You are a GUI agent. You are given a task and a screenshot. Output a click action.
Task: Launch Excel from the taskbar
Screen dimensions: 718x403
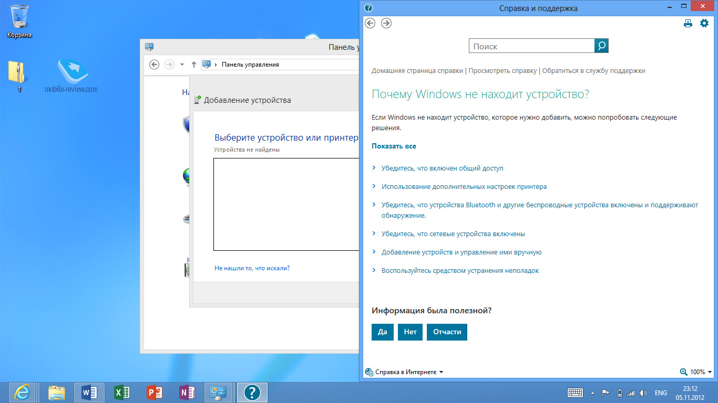pyautogui.click(x=122, y=392)
